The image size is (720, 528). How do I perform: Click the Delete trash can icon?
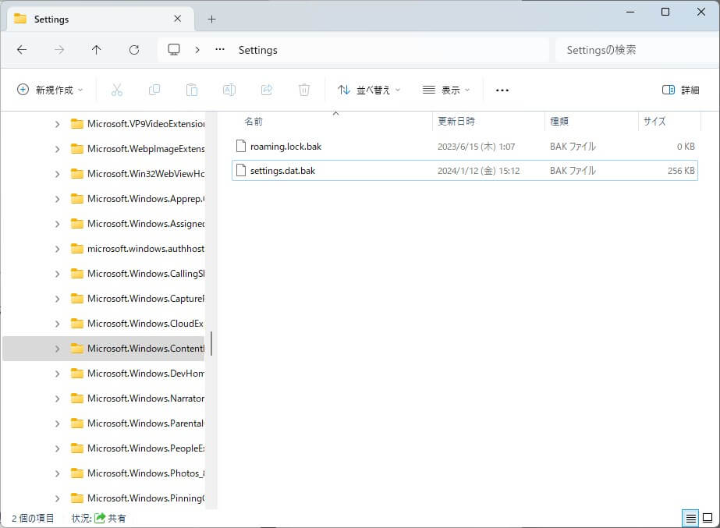coord(304,90)
